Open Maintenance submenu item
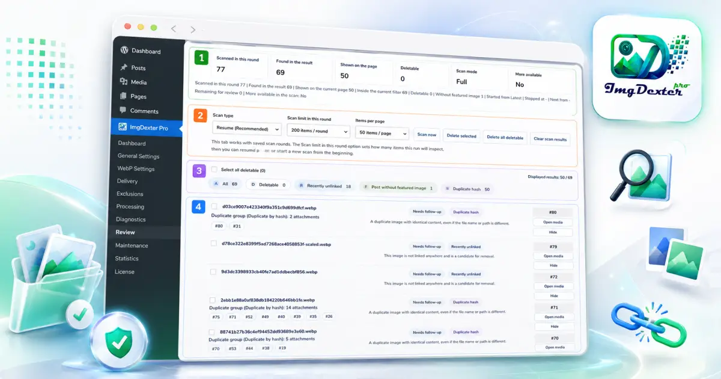This screenshot has width=721, height=379. point(132,245)
